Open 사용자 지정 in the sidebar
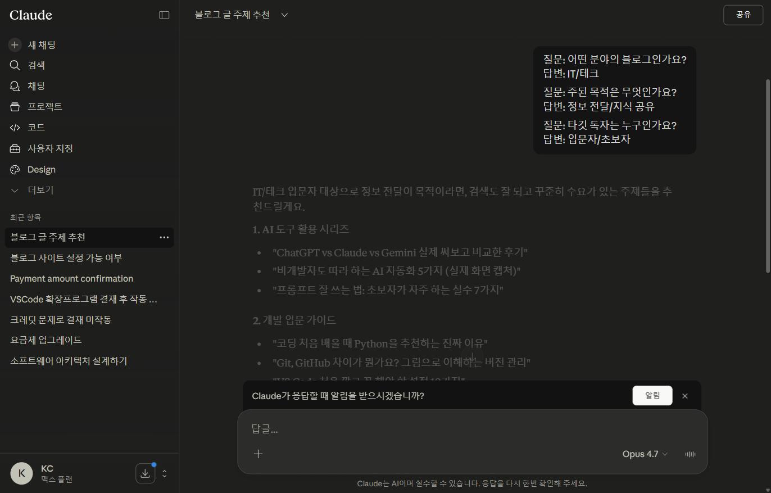771x493 pixels. point(90,148)
